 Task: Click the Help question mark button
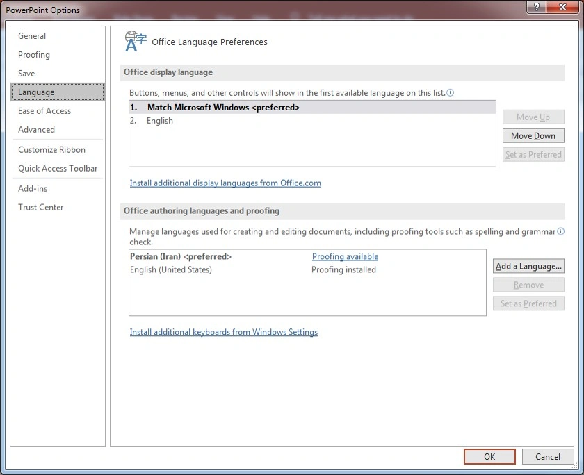(537, 7)
